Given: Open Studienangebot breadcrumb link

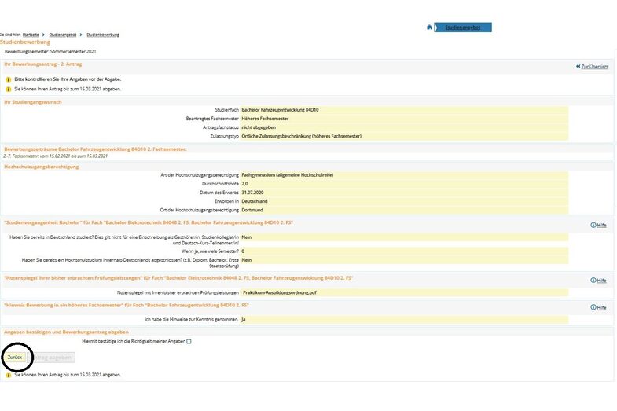Looking at the screenshot, I should pos(63,35).
